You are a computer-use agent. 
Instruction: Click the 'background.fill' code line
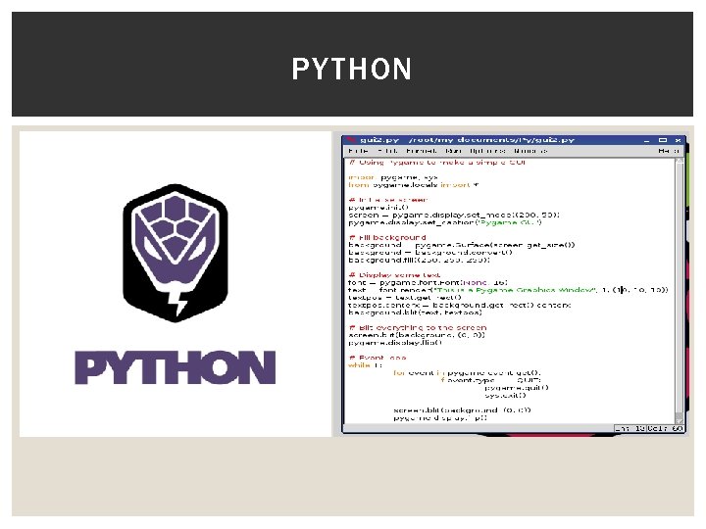click(x=419, y=260)
